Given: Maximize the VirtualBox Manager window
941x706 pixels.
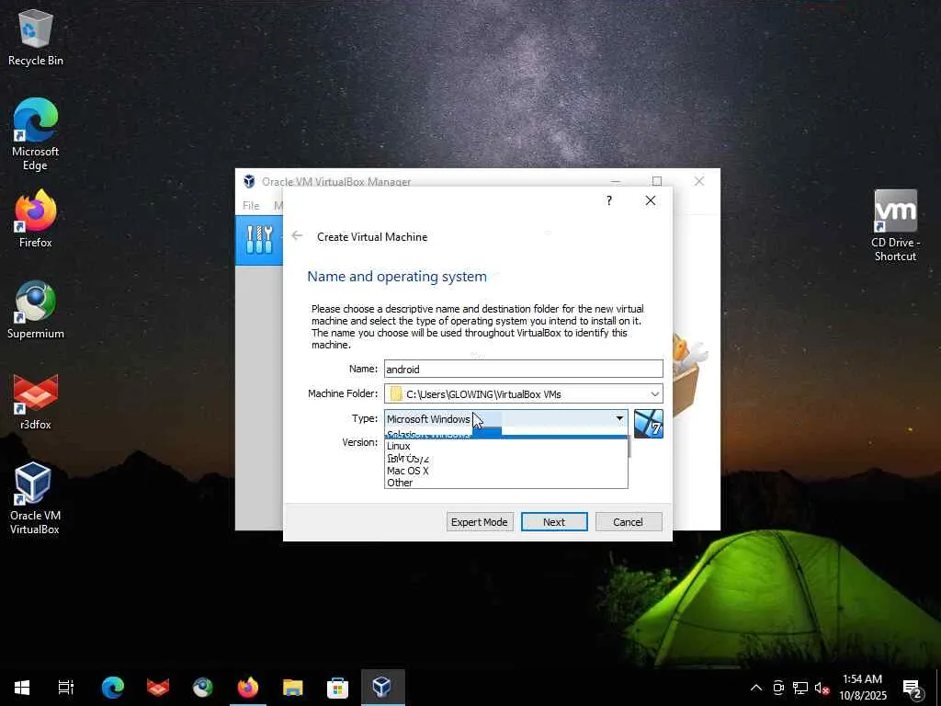Looking at the screenshot, I should click(657, 181).
